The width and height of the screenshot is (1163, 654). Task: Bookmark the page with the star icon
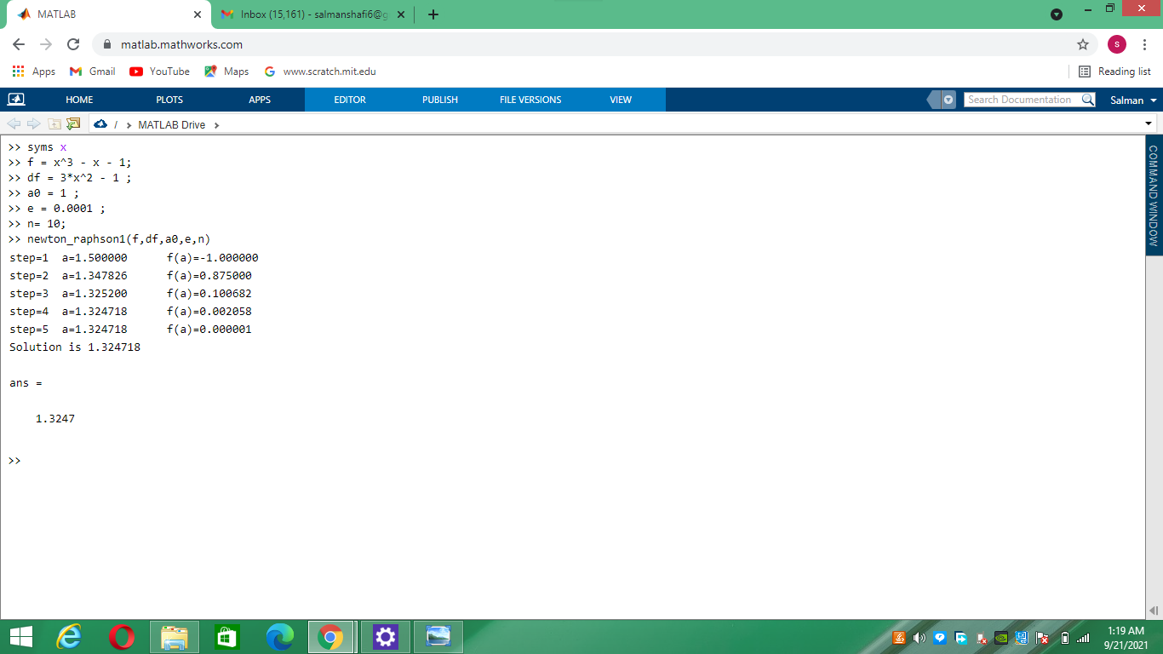[x=1083, y=43]
